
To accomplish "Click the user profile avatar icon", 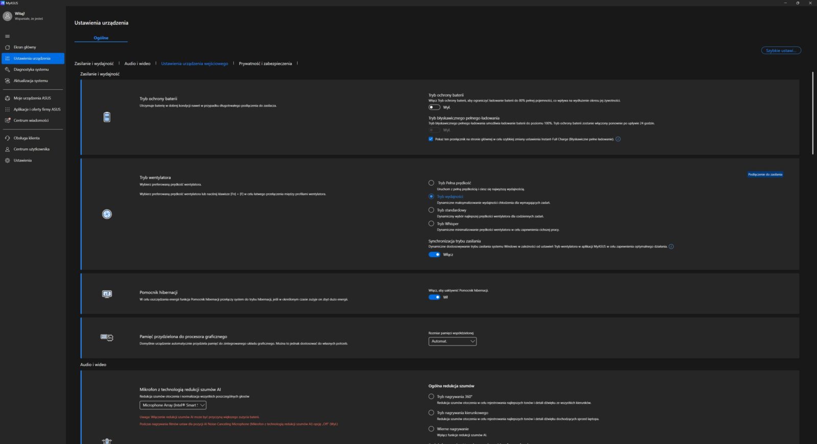I will [7, 16].
